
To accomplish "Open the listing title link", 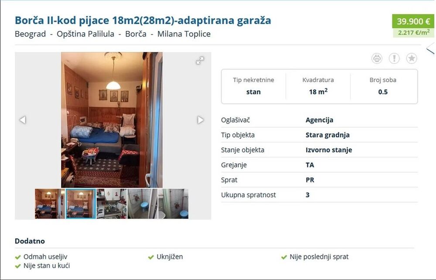I will coord(143,21).
